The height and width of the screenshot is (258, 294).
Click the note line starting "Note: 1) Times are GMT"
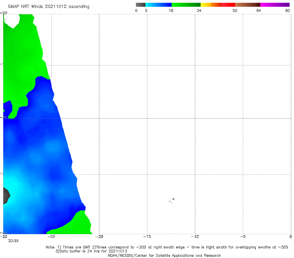pos(167,247)
